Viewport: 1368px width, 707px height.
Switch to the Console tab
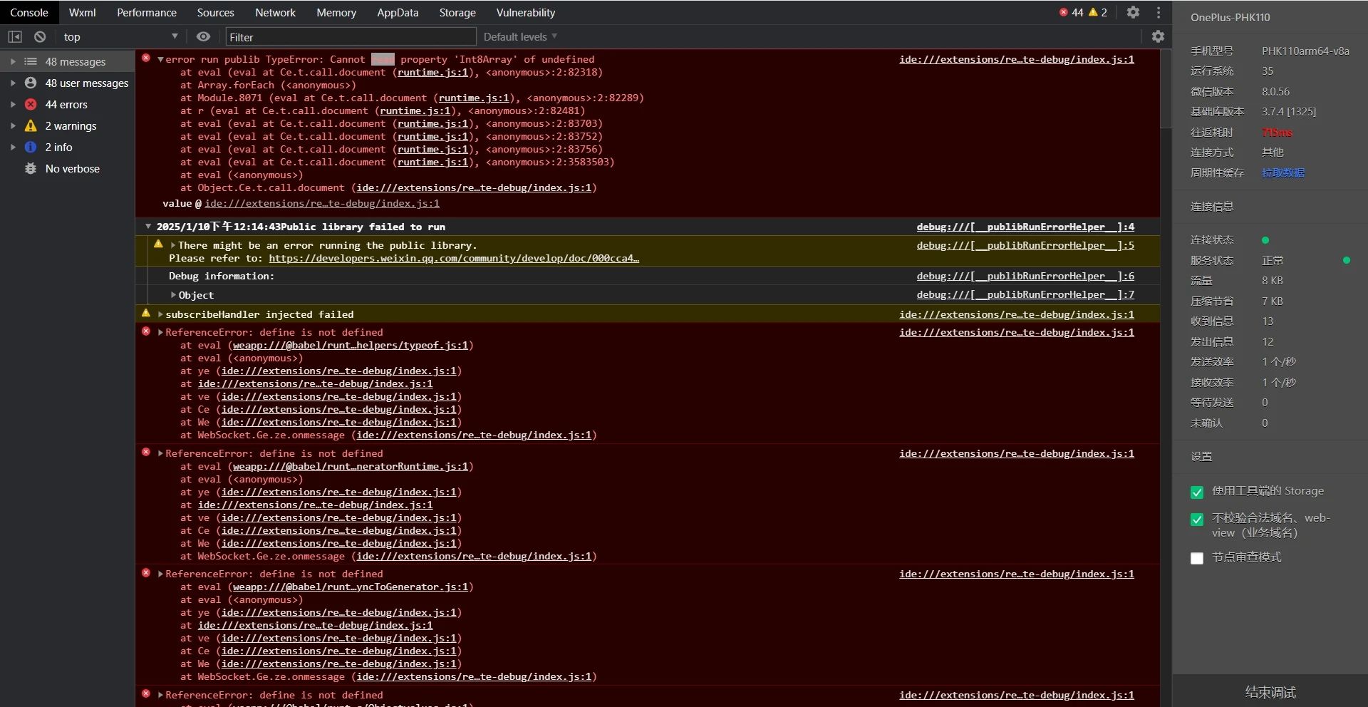pyautogui.click(x=29, y=12)
